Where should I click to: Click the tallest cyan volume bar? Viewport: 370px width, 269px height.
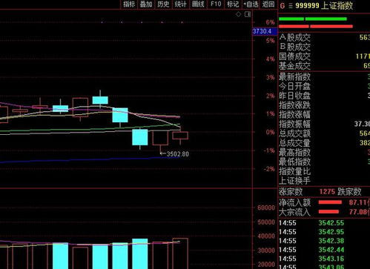[140, 253]
